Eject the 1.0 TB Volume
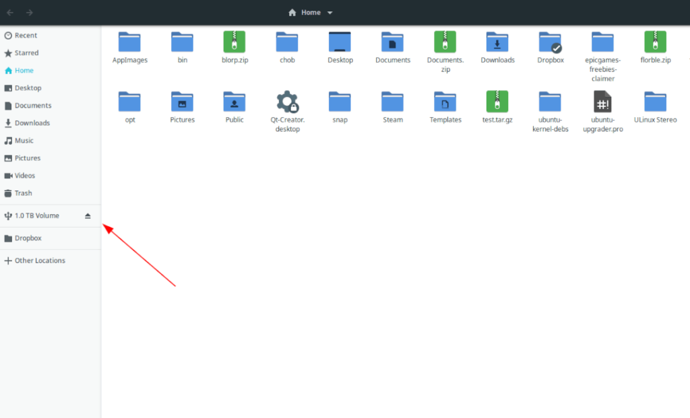 pyautogui.click(x=88, y=216)
